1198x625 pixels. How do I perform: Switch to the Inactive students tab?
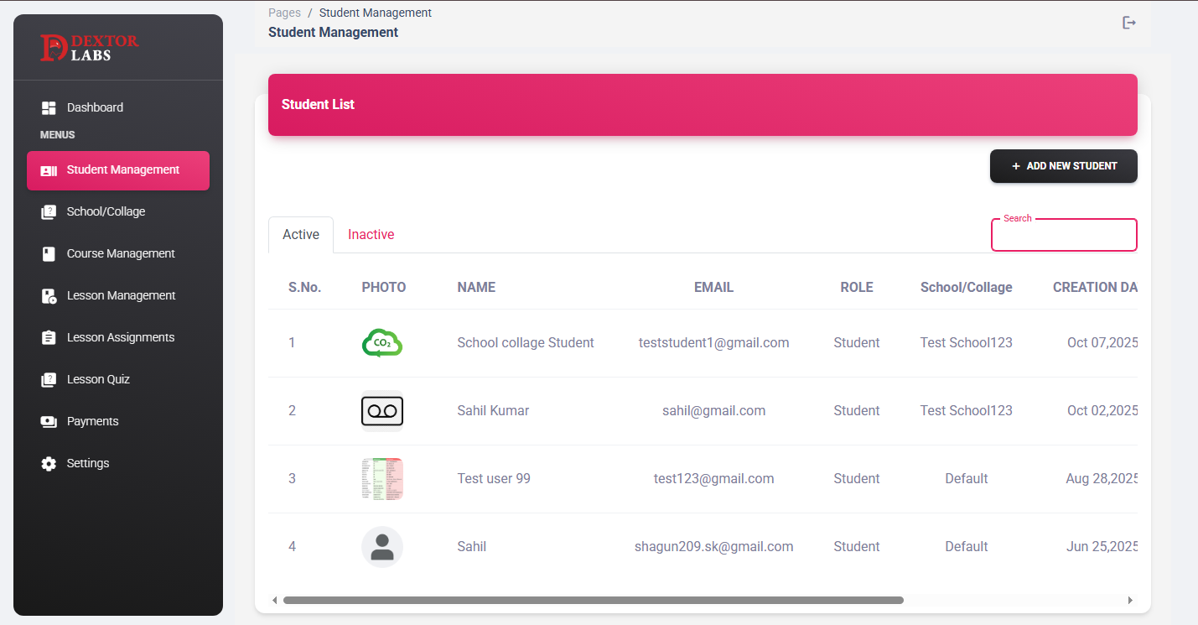371,234
